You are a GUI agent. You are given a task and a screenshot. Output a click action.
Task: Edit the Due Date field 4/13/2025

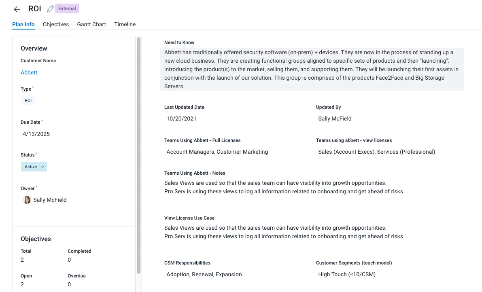click(x=36, y=134)
